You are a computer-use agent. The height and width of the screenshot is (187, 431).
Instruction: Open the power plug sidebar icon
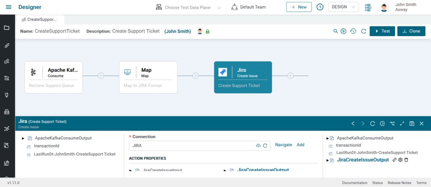coord(6,95)
